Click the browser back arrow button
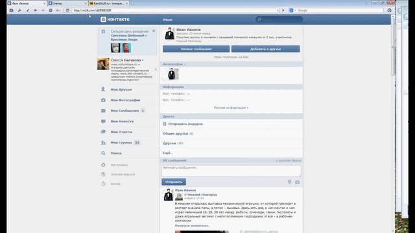This screenshot has height=233, width=415. pyautogui.click(x=36, y=10)
